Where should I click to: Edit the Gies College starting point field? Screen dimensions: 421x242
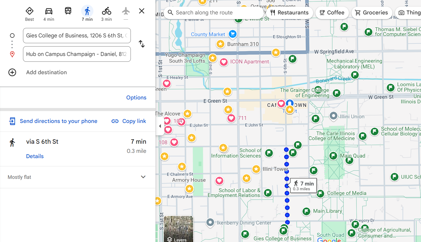[x=77, y=36]
